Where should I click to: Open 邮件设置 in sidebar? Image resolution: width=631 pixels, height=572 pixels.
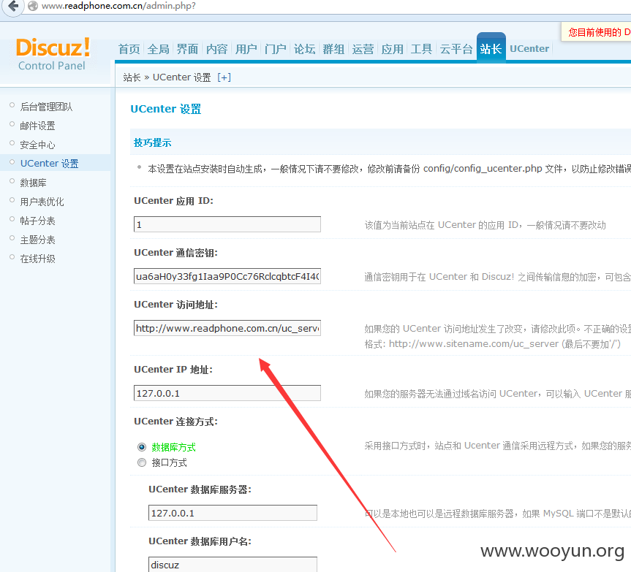point(37,126)
